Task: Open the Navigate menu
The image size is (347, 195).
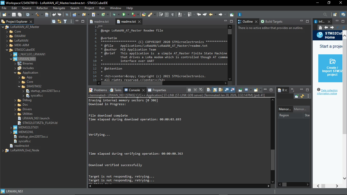Action: click(59, 8)
